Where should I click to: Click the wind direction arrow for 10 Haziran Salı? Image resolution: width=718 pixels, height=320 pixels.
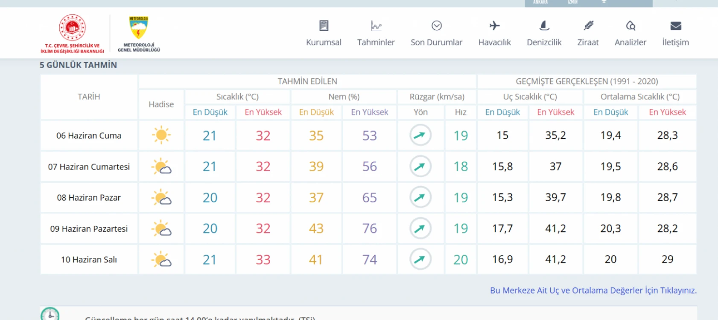[x=420, y=259]
